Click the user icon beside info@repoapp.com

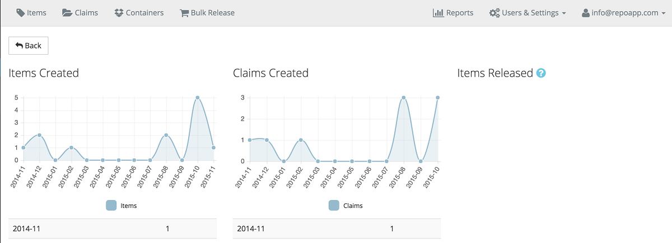(586, 13)
